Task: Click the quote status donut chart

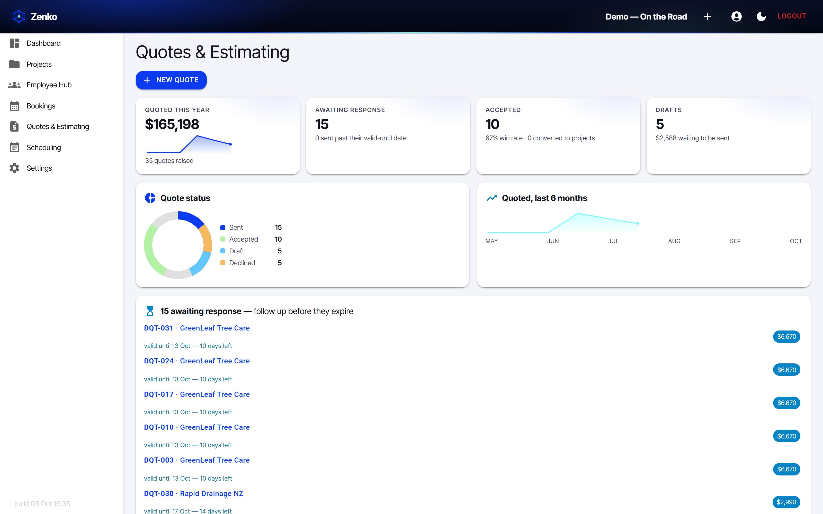Action: point(178,245)
